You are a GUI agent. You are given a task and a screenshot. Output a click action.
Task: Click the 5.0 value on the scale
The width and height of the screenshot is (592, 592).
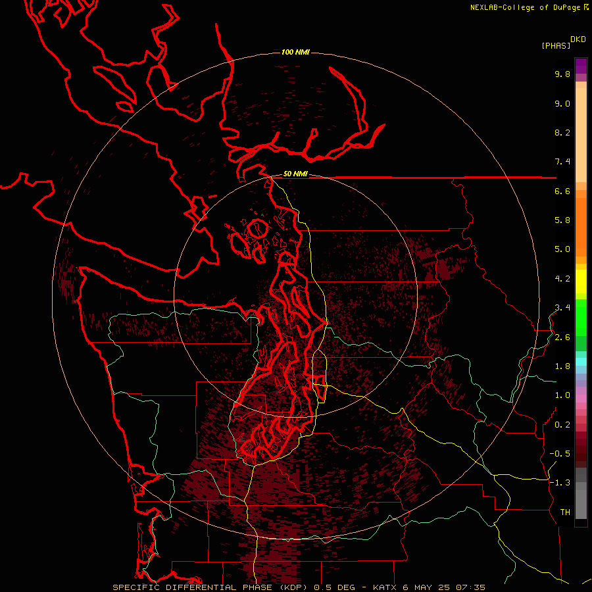(x=562, y=249)
